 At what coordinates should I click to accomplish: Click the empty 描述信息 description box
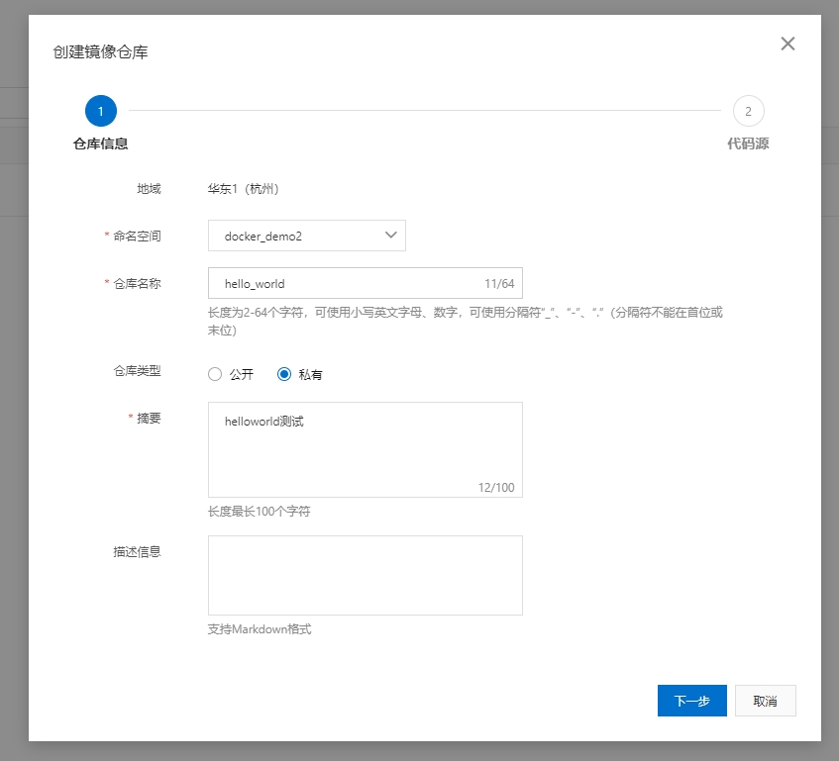point(365,574)
